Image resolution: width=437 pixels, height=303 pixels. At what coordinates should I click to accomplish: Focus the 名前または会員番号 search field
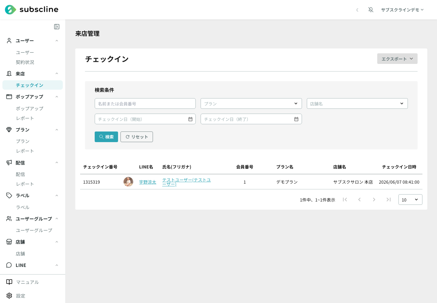tap(145, 104)
